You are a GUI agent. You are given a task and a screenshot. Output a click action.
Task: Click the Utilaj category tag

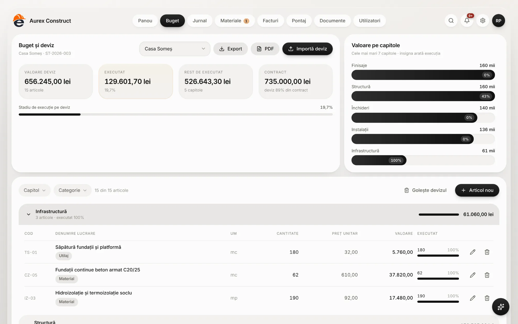[x=63, y=256]
